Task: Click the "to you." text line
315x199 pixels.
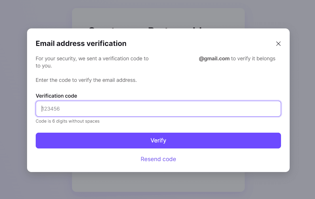Action: pyautogui.click(x=44, y=66)
